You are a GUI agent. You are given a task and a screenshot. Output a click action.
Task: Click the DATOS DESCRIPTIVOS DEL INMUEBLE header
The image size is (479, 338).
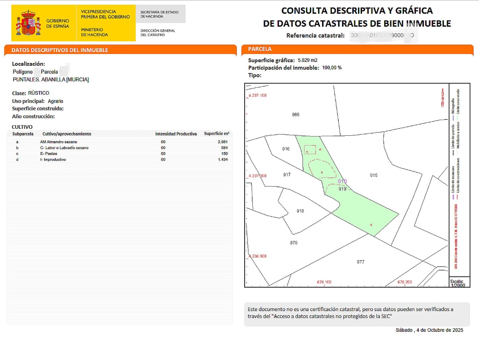coord(60,50)
